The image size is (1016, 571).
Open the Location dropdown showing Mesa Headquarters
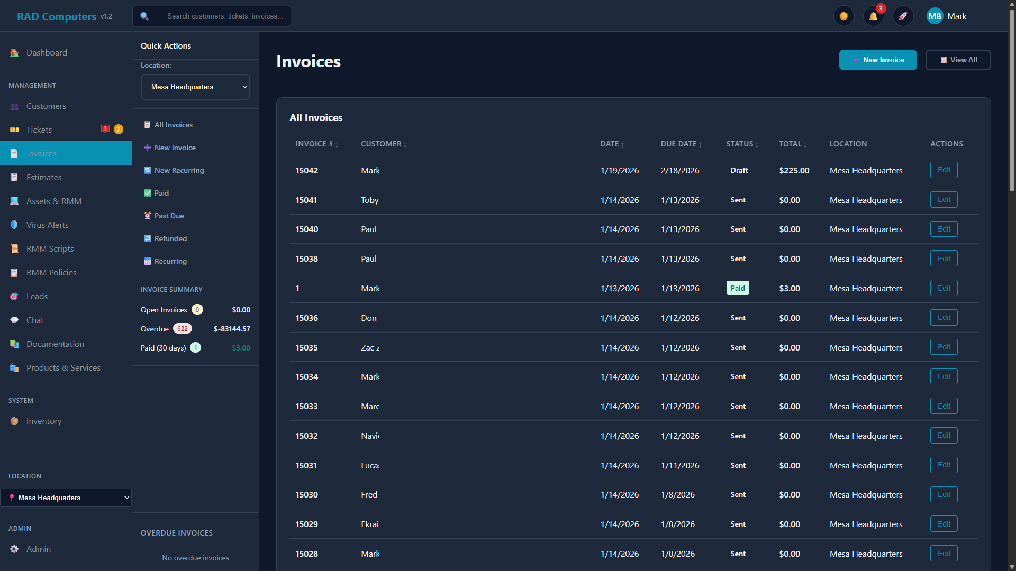(x=195, y=87)
